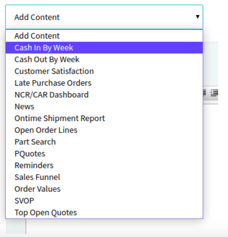This screenshot has height=237, width=228.
Task: Select the Add Content placeholder option
Action: pyautogui.click(x=104, y=36)
